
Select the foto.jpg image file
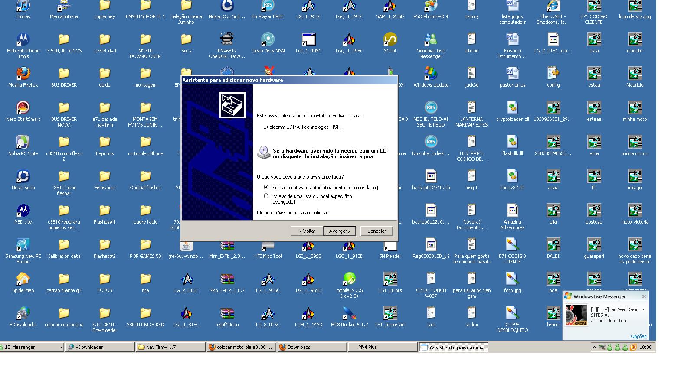tap(512, 279)
